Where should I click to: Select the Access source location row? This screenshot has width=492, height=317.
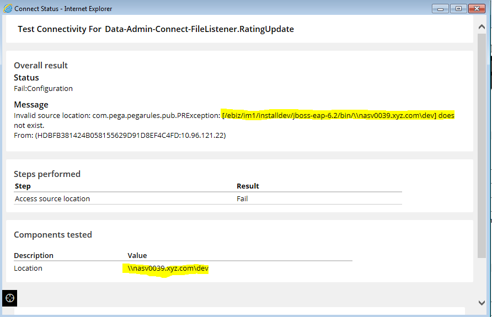click(52, 198)
